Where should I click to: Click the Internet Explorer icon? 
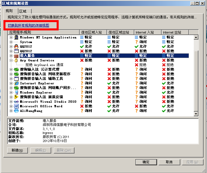click(16, 83)
